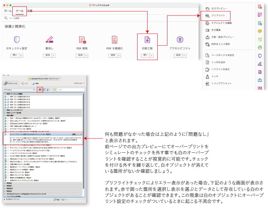
Task: Click the 追加 button under PDF 規格
Action: point(81,55)
